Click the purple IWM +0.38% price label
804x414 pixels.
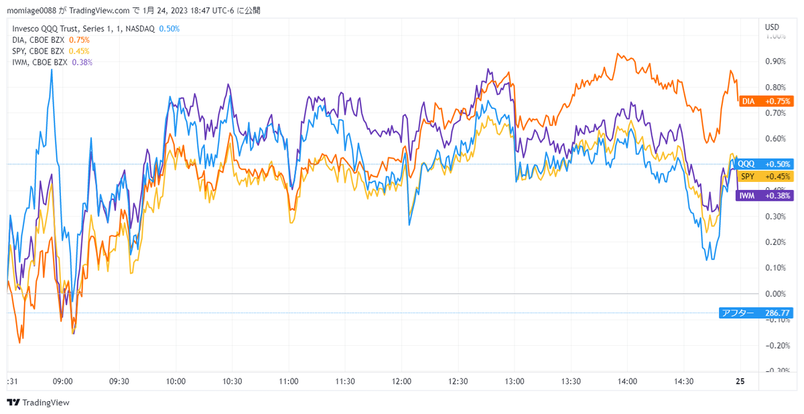coord(764,196)
